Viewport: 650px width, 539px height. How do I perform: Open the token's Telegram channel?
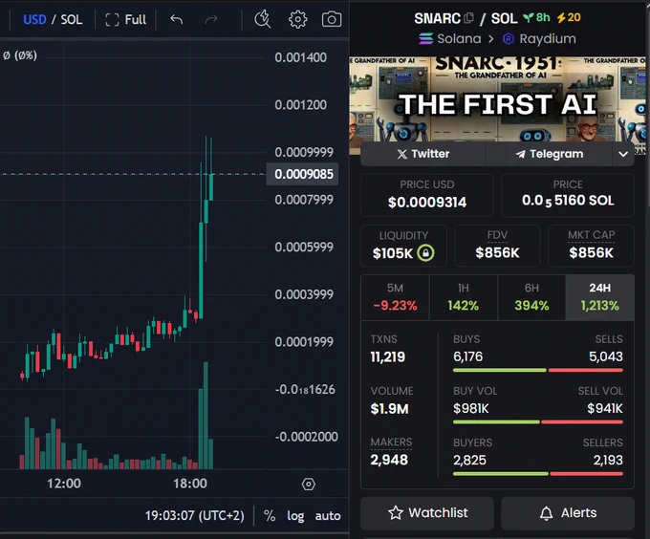[550, 154]
